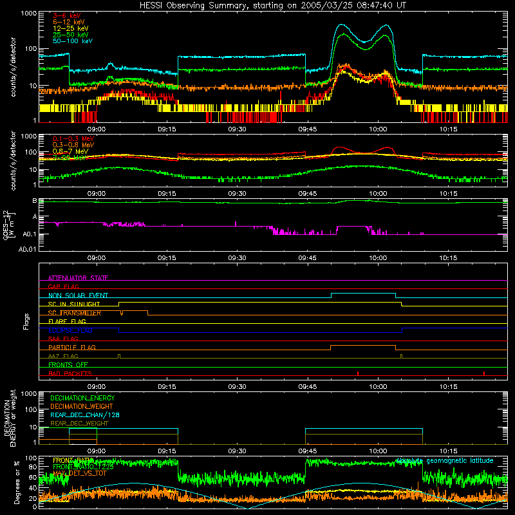
Task: Click the A0.1 tick label on GOES plot
Action: [29, 234]
